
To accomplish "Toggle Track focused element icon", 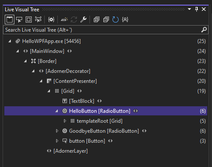I will [x=38, y=20].
